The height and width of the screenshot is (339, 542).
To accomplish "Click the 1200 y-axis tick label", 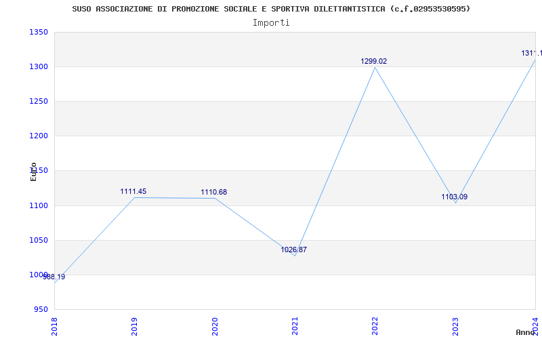I will pyautogui.click(x=39, y=136).
